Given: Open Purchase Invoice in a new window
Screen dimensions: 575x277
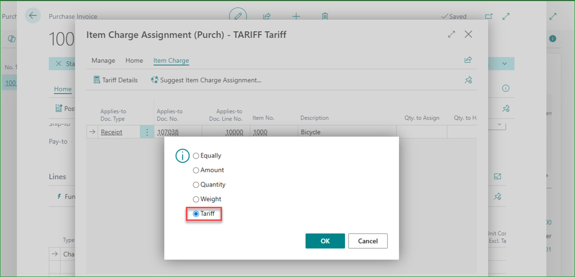Looking at the screenshot, I should [x=489, y=16].
